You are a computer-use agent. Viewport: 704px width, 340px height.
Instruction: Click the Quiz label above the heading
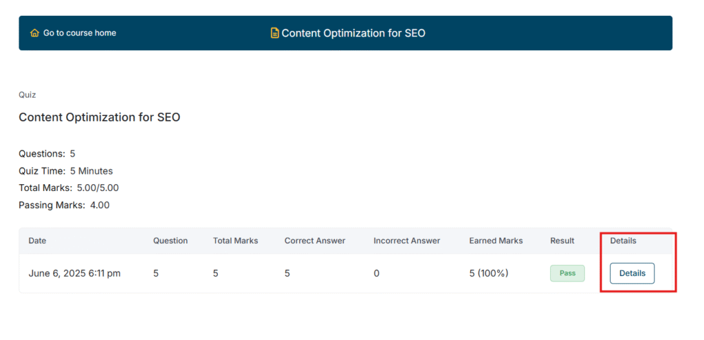[27, 95]
